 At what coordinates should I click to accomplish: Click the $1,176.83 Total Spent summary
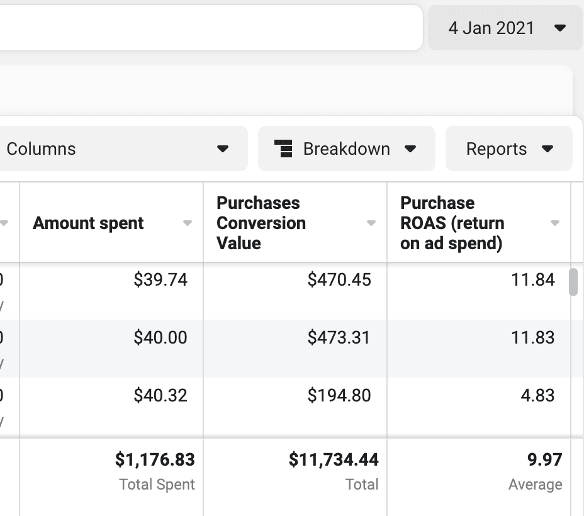click(x=155, y=461)
